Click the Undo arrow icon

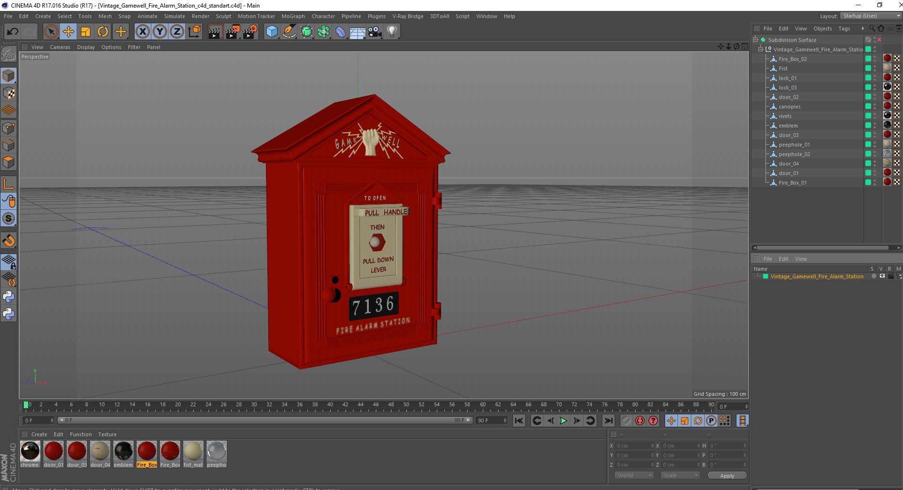point(13,32)
